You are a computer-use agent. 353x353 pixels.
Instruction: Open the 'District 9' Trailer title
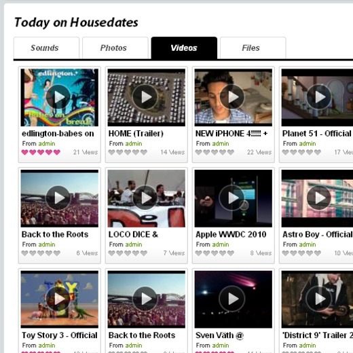tap(318, 335)
